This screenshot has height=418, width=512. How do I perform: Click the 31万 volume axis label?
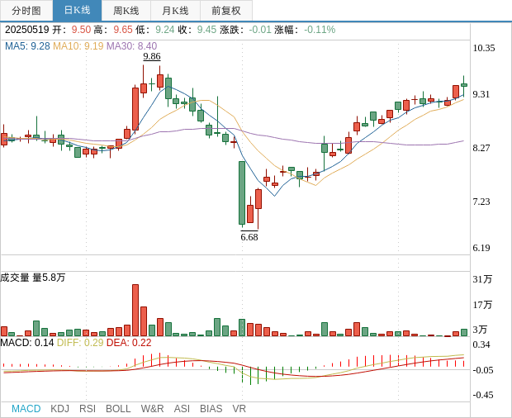tap(482, 279)
